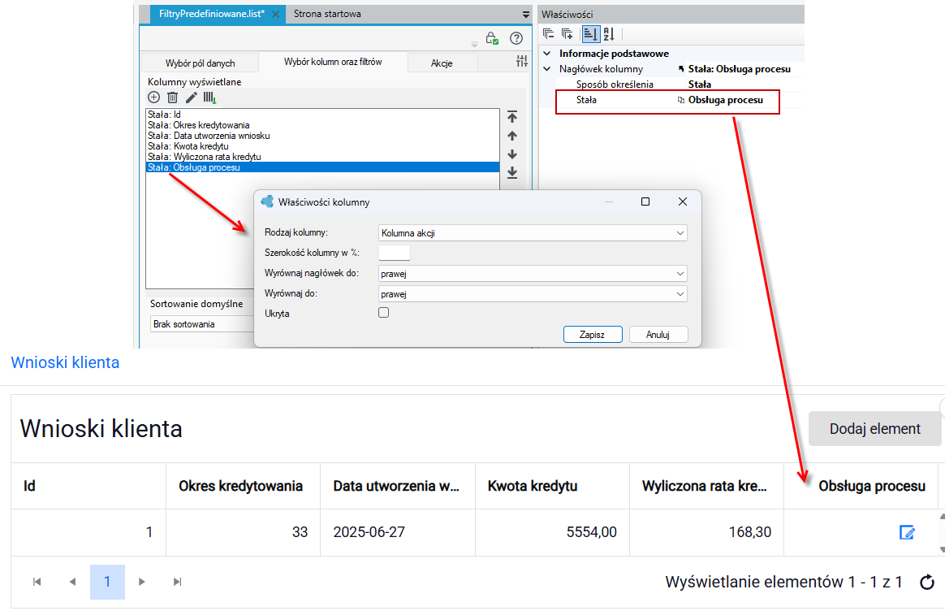Click the expand all icon in Właściwości
Image resolution: width=945 pixels, height=611 pixels.
point(567,34)
